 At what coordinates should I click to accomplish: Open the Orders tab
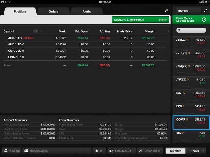(53, 11)
